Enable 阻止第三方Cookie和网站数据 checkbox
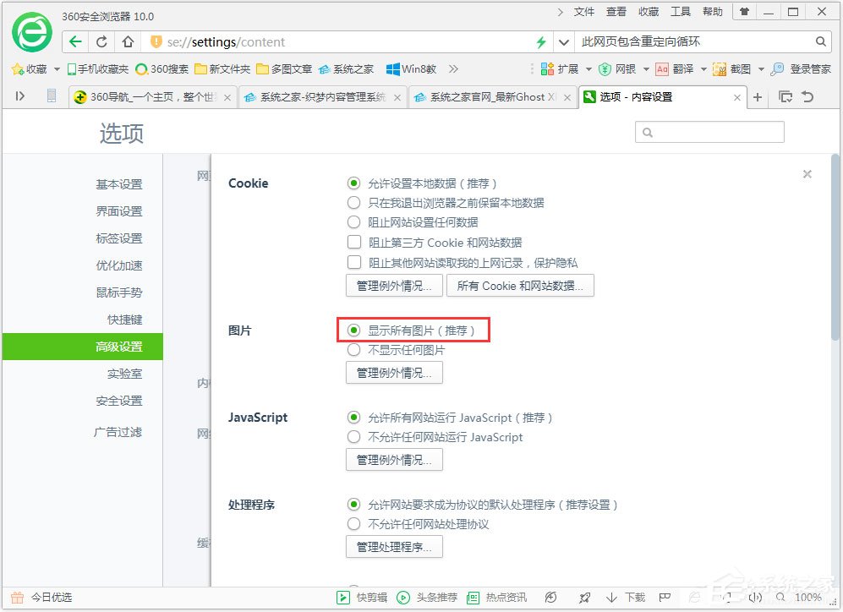 [x=354, y=241]
